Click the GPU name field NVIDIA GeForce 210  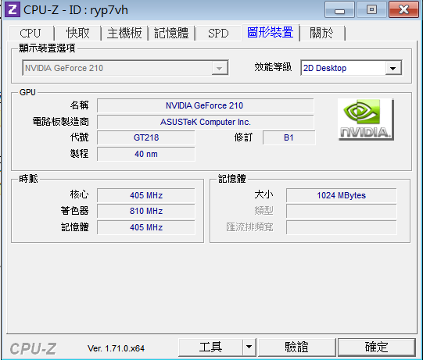206,105
